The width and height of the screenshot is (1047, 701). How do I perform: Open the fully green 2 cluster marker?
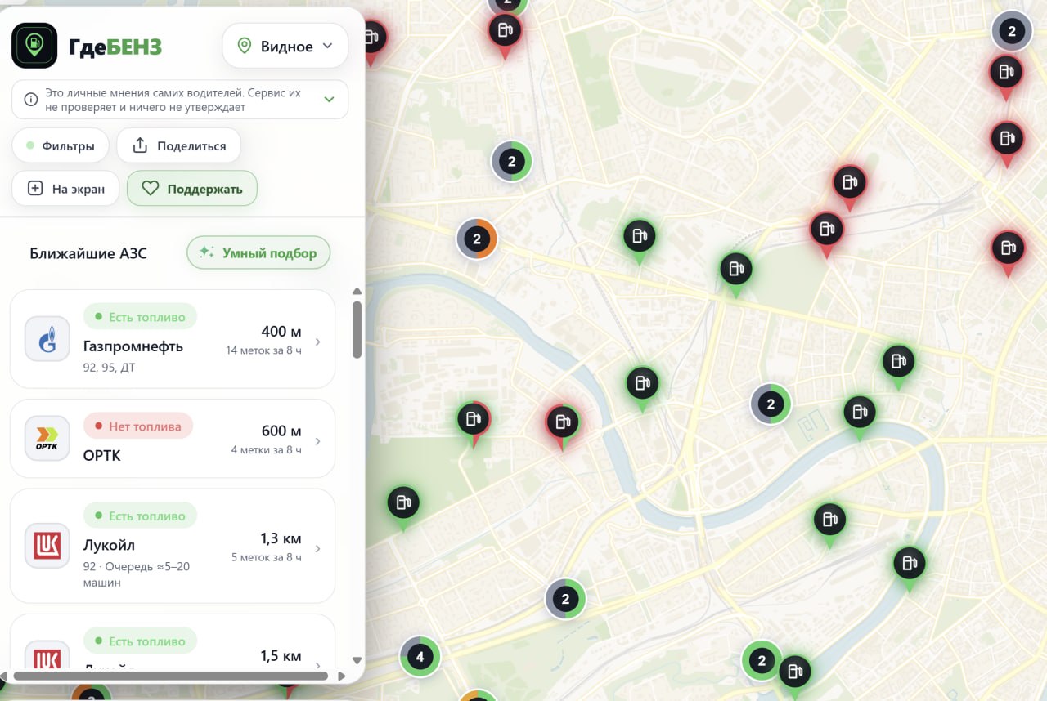click(x=762, y=660)
